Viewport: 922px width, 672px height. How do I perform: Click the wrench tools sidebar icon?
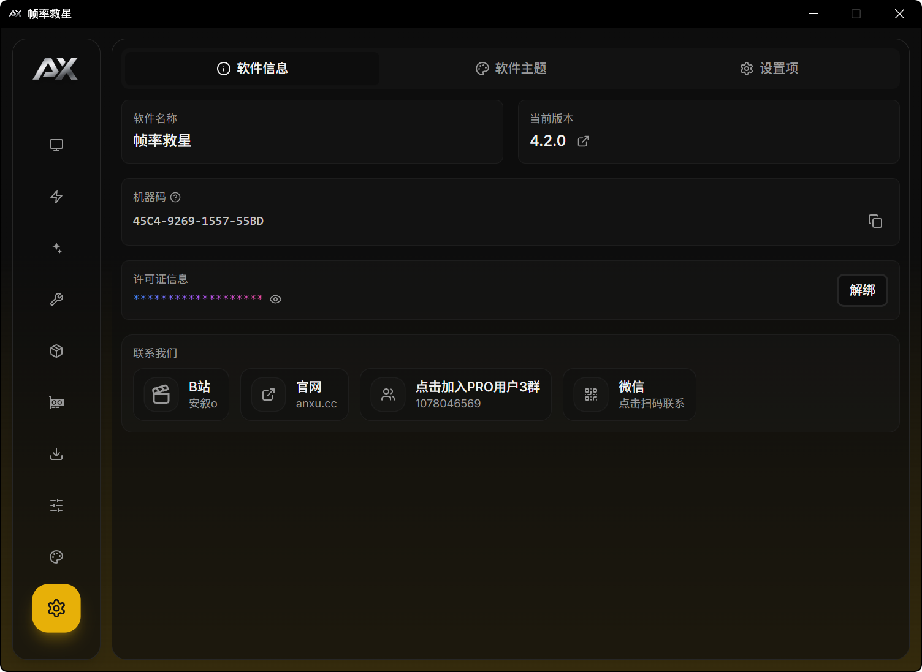(56, 300)
